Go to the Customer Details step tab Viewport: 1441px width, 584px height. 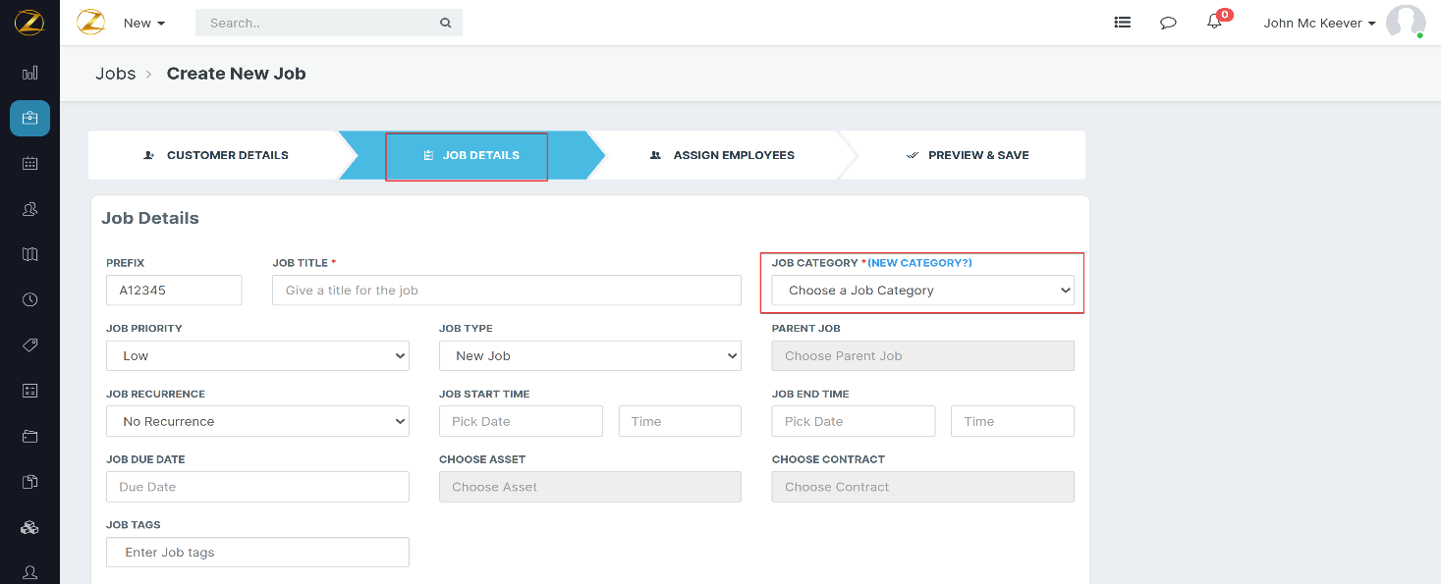216,155
